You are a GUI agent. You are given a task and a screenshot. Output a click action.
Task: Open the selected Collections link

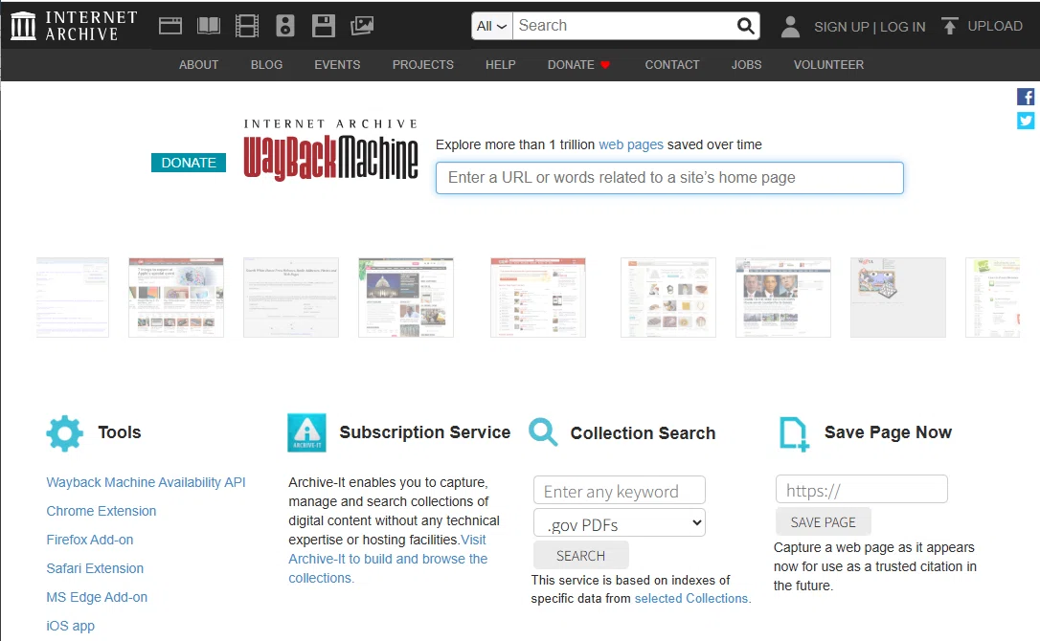coord(692,599)
